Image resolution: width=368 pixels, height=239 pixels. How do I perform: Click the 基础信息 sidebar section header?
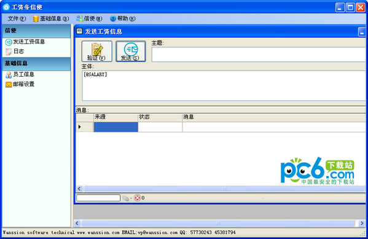pyautogui.click(x=36, y=64)
